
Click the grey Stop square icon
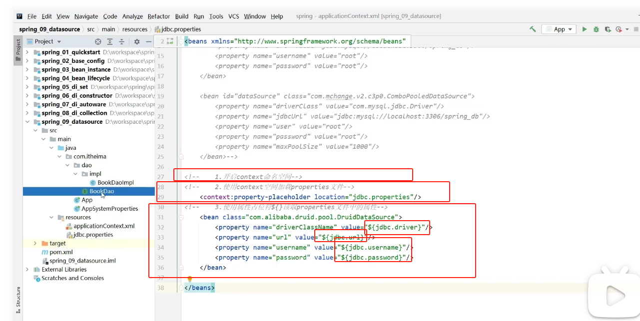pyautogui.click(x=636, y=29)
